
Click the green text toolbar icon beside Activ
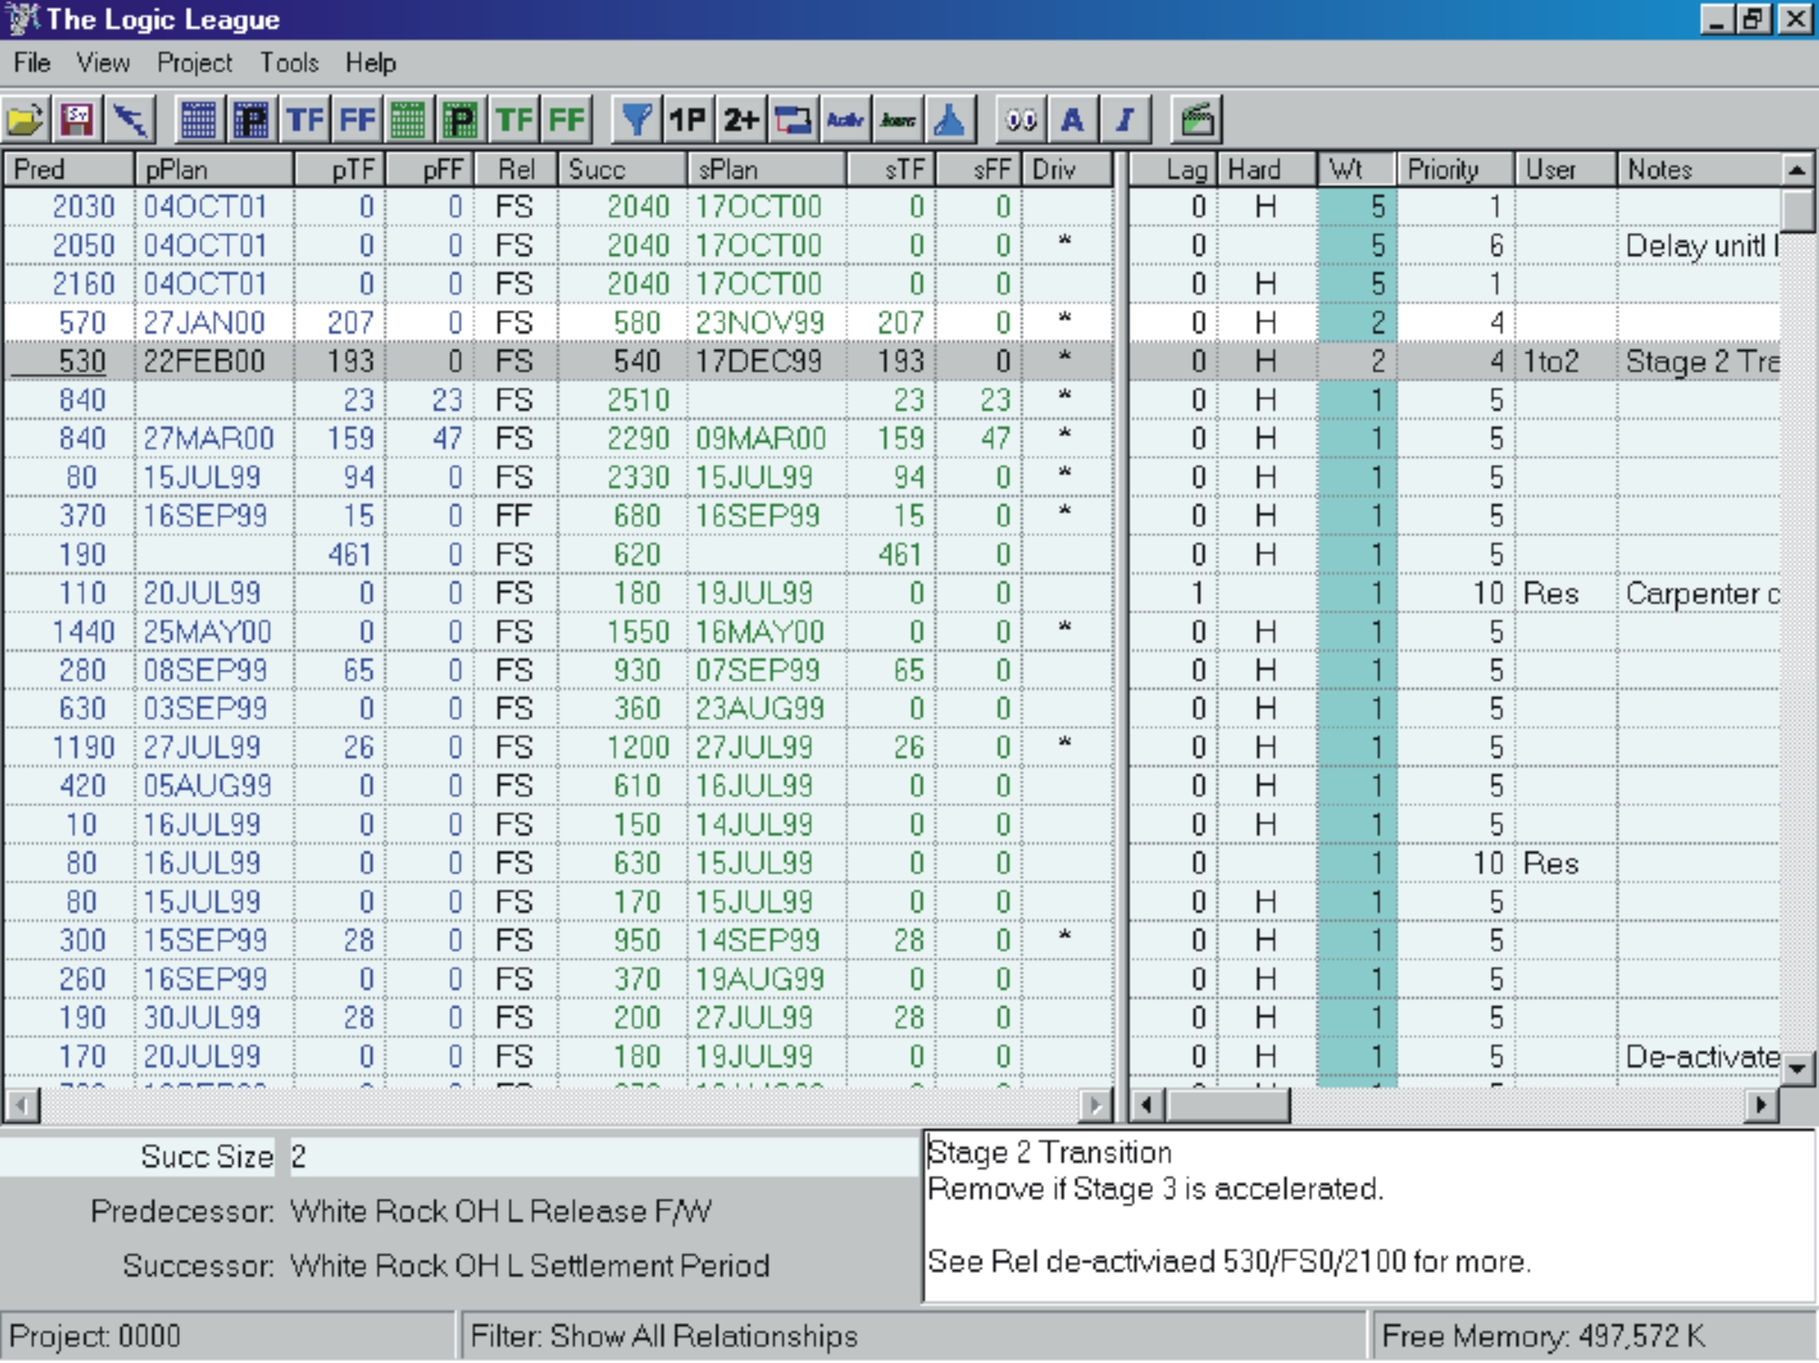(x=898, y=119)
